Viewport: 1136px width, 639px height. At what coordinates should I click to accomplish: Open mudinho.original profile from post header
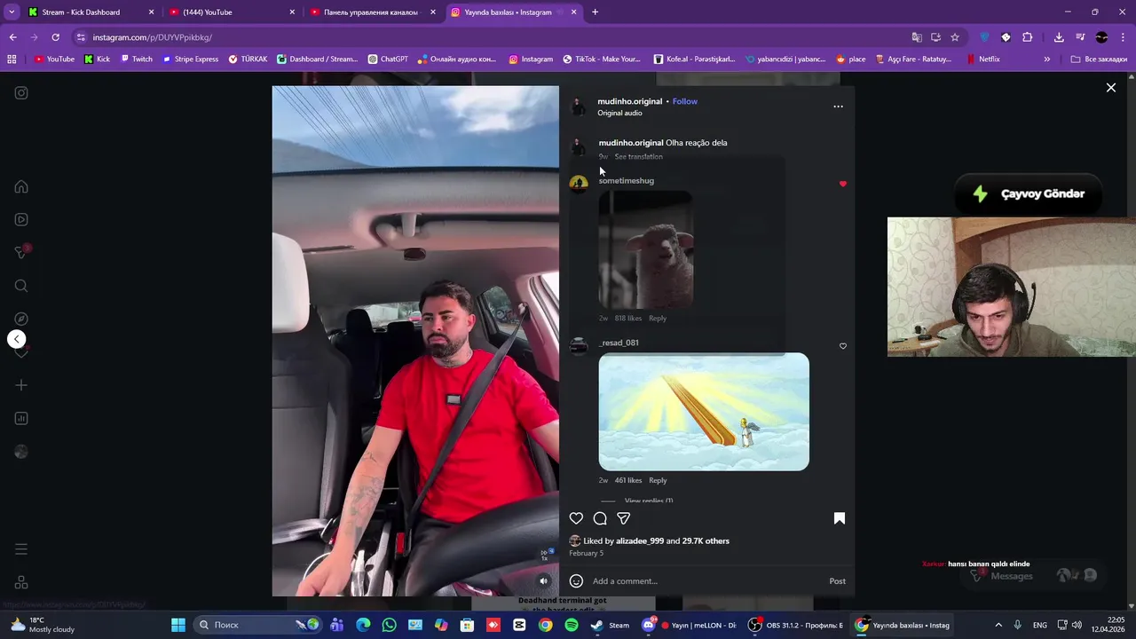coord(629,101)
